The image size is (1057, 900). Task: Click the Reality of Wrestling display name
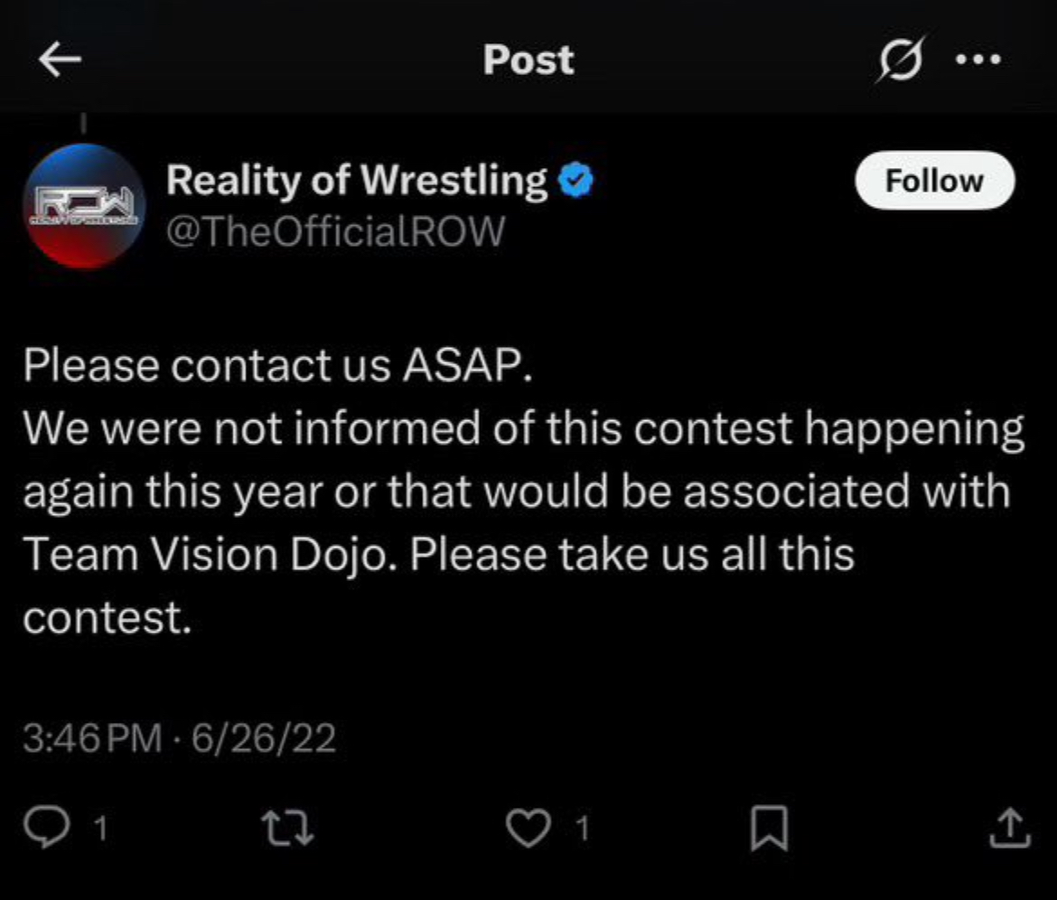[x=357, y=181]
